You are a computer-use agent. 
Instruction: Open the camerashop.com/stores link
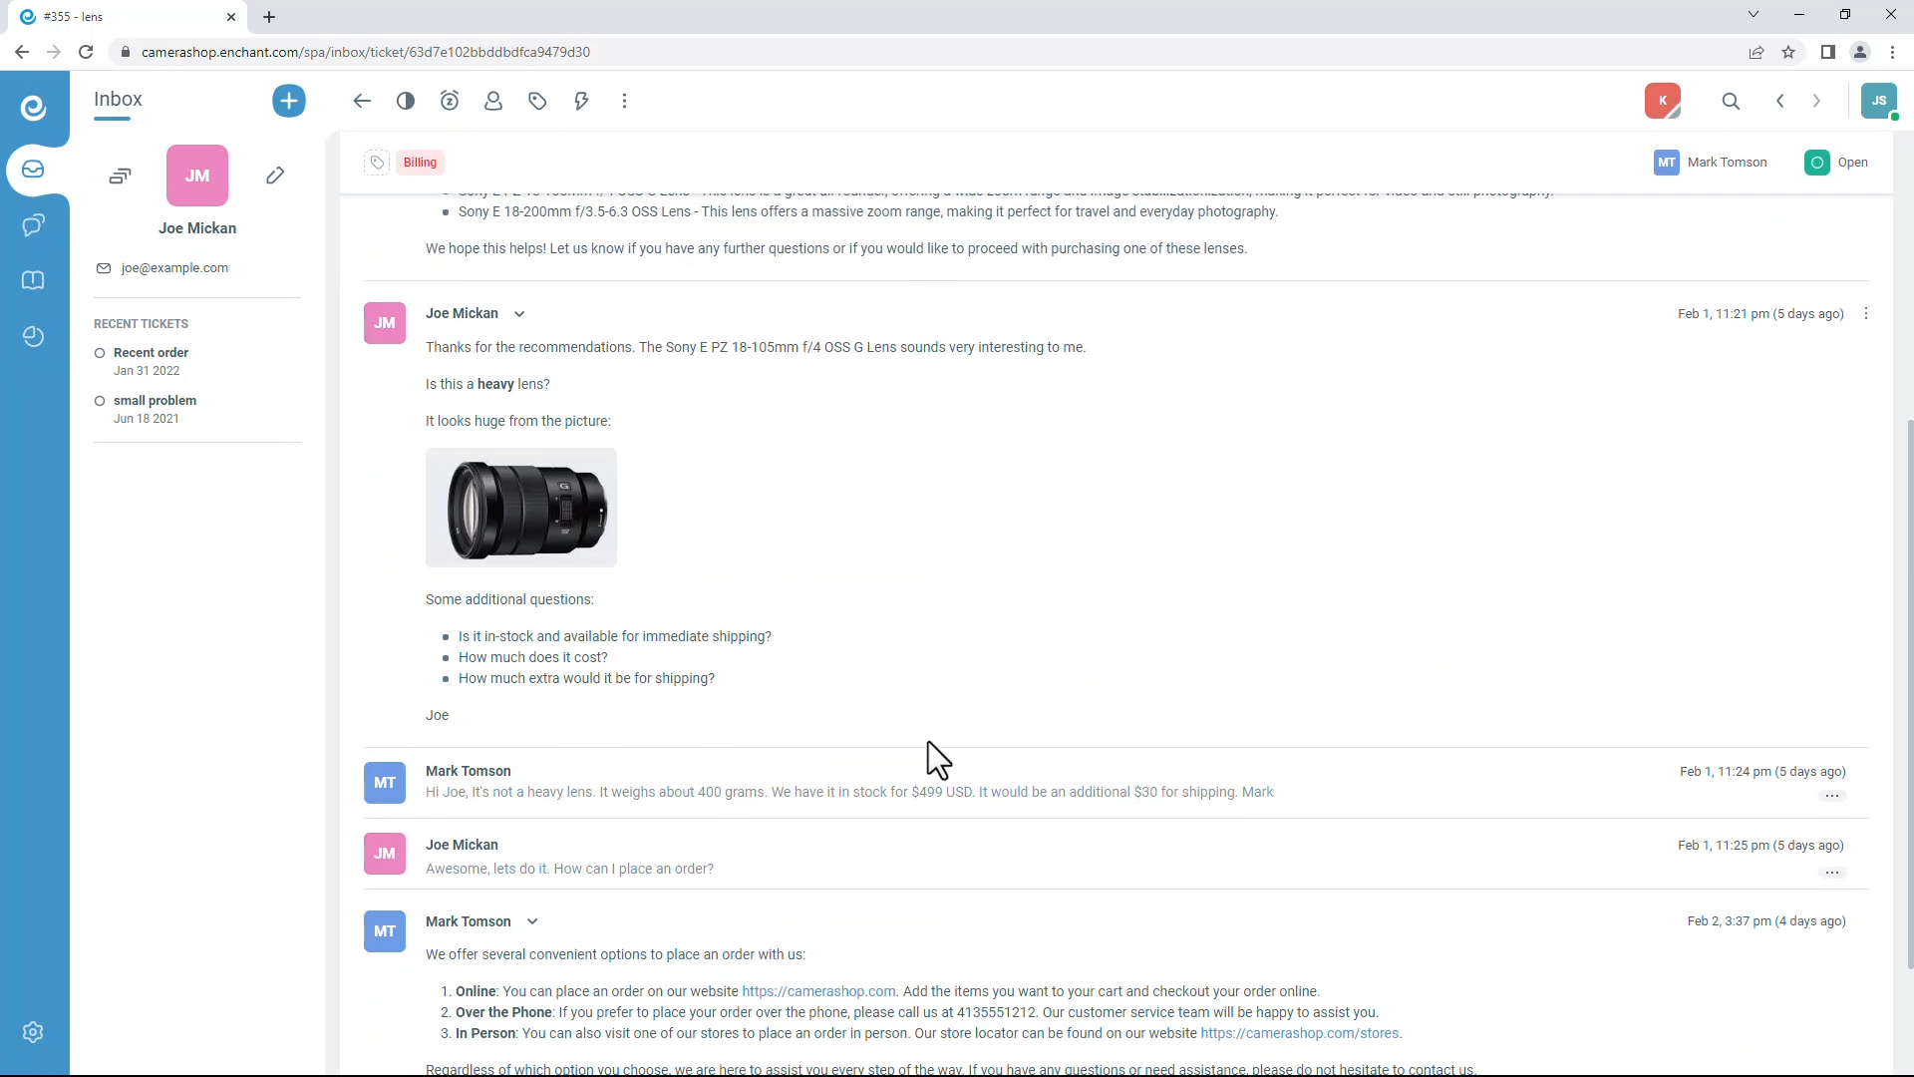[x=1299, y=1033]
